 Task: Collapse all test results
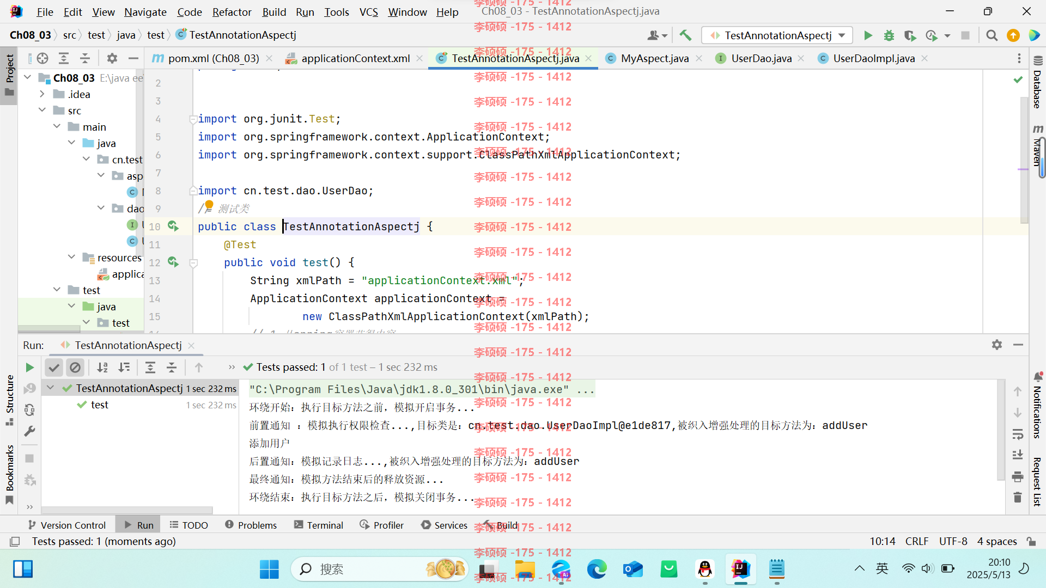[172, 367]
